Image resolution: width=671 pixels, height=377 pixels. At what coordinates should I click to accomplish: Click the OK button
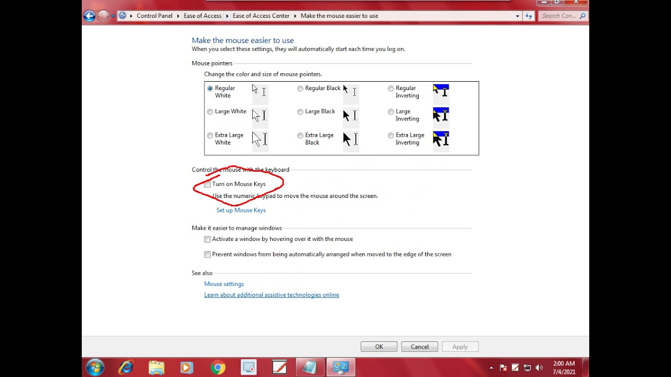pyautogui.click(x=379, y=347)
